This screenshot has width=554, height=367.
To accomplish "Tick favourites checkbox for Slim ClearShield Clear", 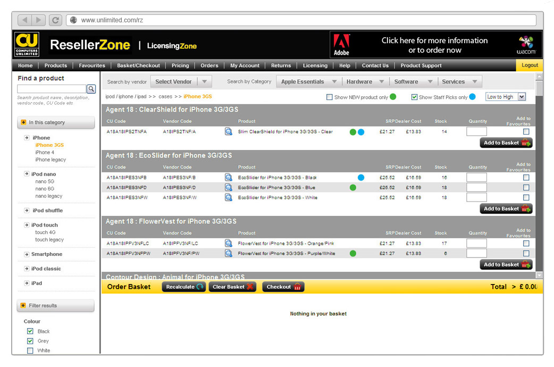I will 526,131.
